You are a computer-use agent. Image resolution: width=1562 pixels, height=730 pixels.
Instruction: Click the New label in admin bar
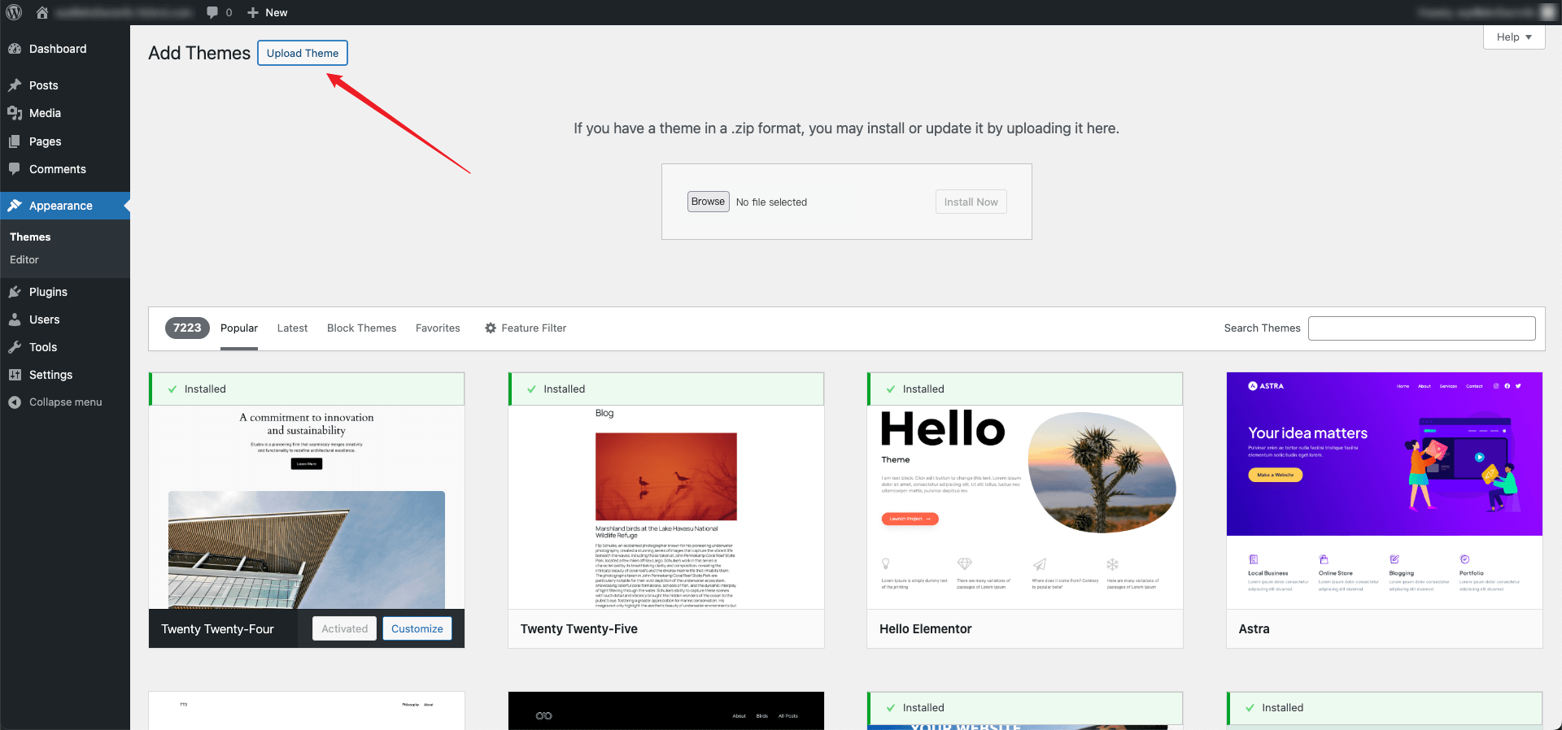click(277, 12)
